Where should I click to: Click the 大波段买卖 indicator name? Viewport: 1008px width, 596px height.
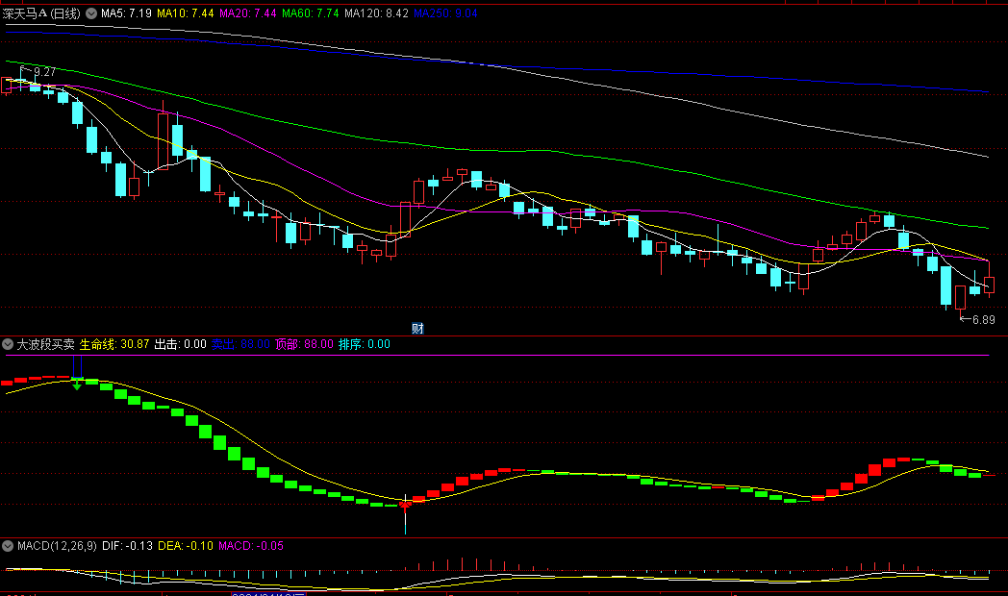[x=45, y=344]
